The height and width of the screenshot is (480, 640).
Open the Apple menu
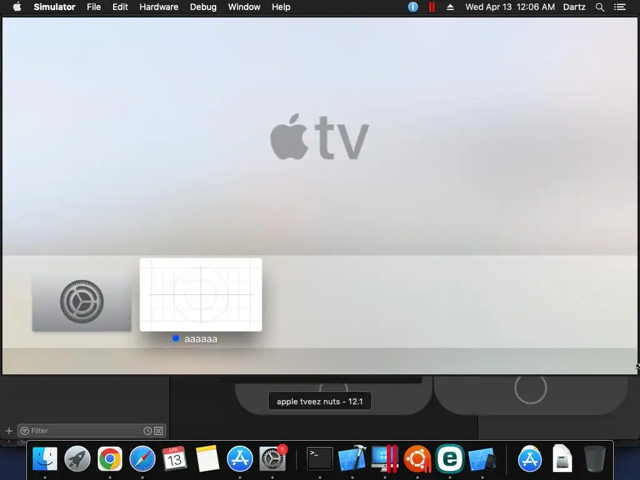(x=17, y=7)
